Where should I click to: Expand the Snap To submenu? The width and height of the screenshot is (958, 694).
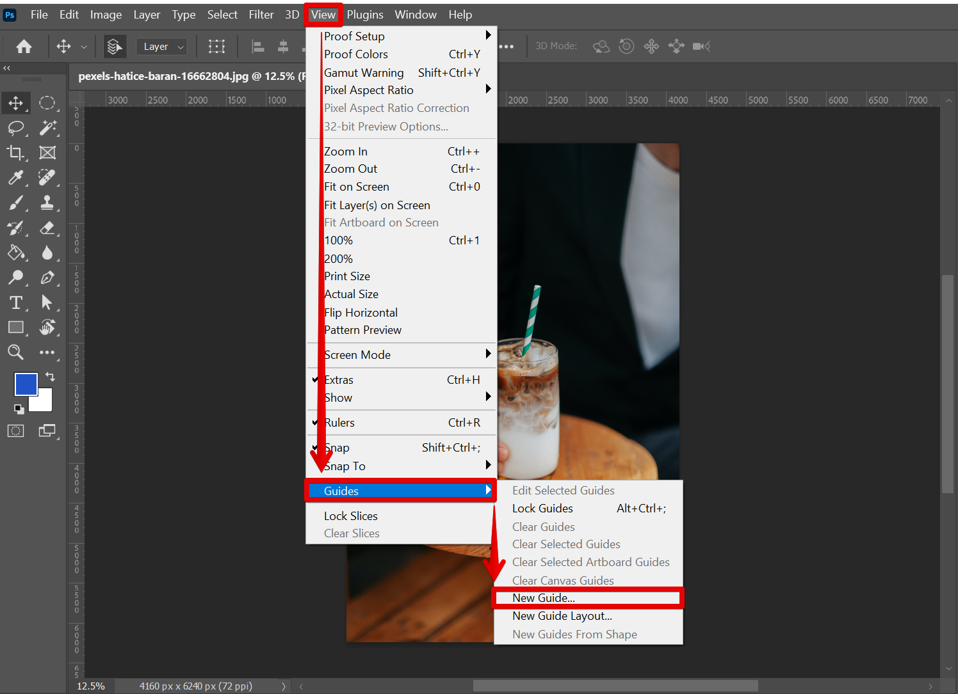(x=345, y=466)
